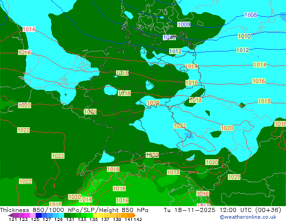The width and height of the screenshot is (286, 221).
Task: Click the light pink swatch in the legend
Action: pos(32,215)
